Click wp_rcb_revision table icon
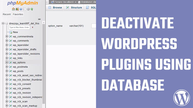This screenshot has height=108, width=193. [11, 93]
